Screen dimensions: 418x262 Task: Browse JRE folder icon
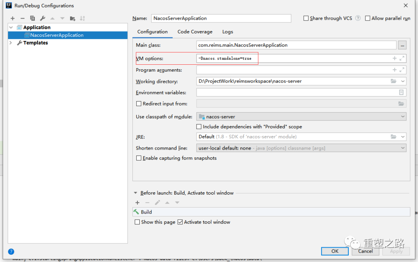(394, 136)
